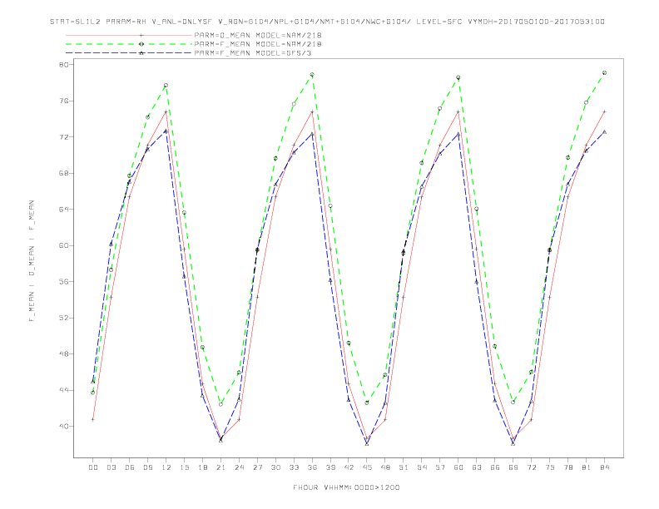Click the x-axis title FHOUR VHHMM:0000>1200

point(346,487)
